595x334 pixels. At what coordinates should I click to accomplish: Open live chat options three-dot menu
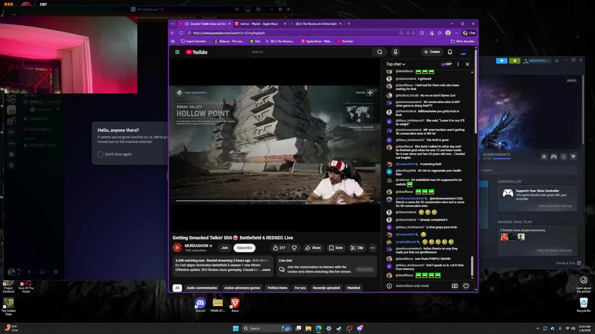tap(458, 64)
